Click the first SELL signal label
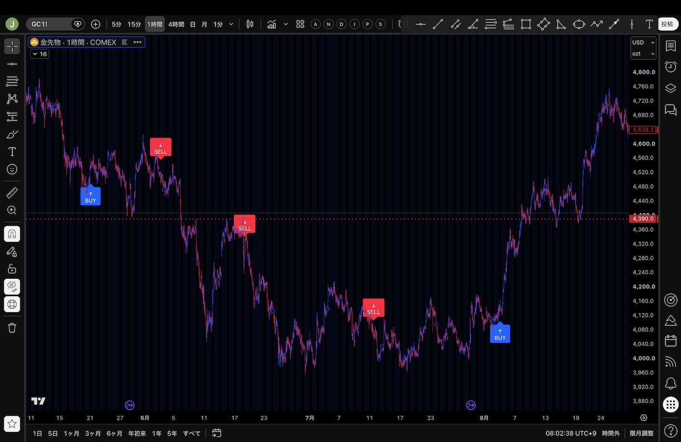 160,148
